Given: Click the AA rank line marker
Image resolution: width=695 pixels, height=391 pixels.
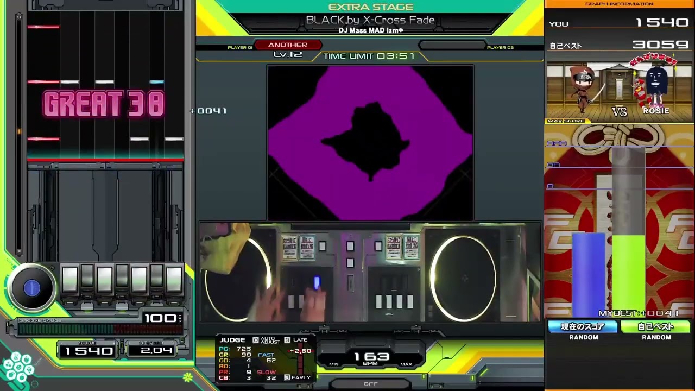Looking at the screenshot, I should 553,165.
